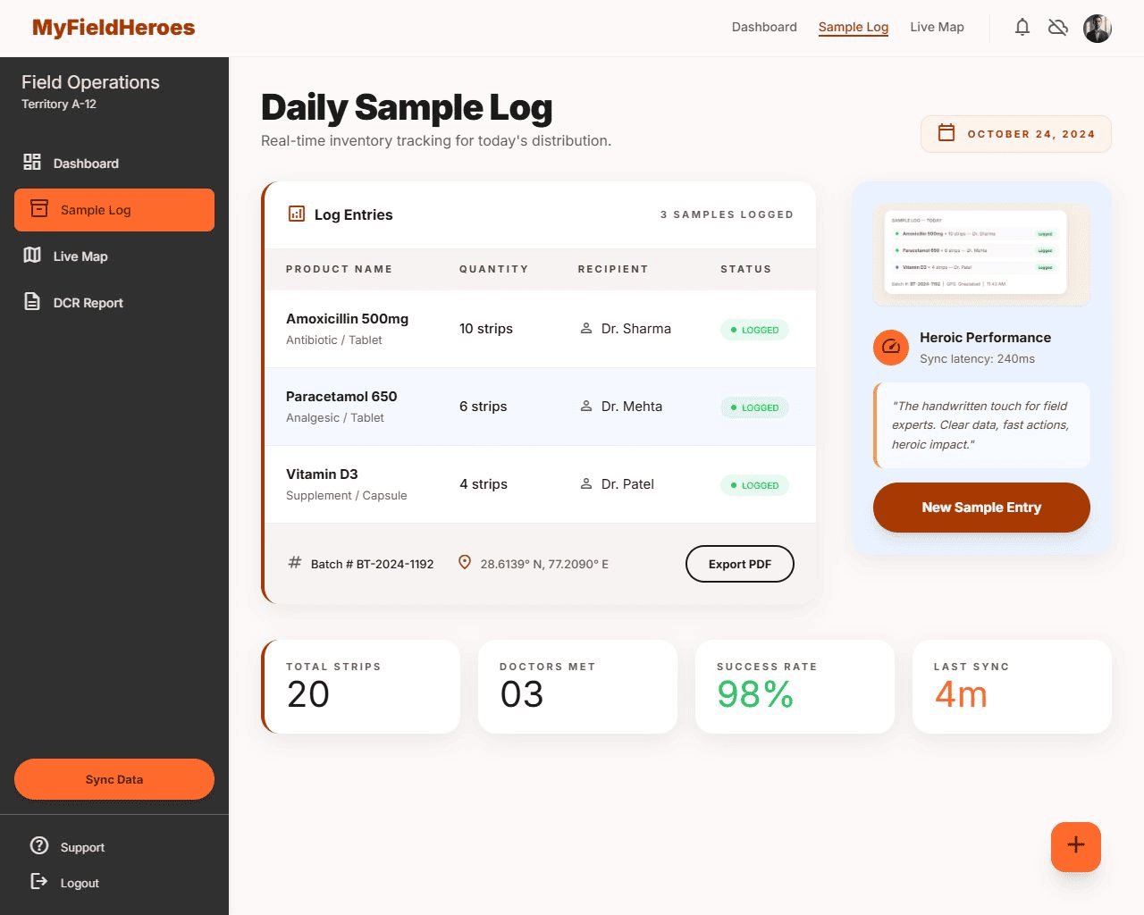Click the 10 strips quantity cell
Image resolution: width=1144 pixels, height=915 pixels.
486,329
